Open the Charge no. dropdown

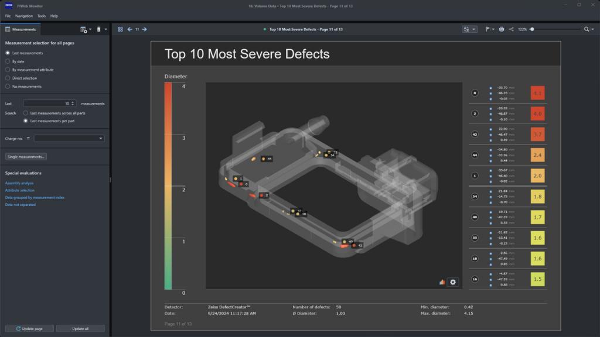tap(101, 138)
